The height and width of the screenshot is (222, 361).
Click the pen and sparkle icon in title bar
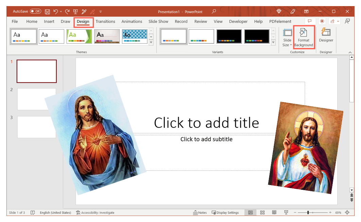click(x=293, y=11)
